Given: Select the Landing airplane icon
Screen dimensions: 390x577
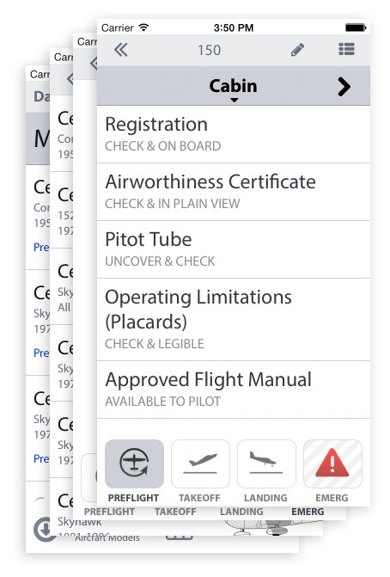Looking at the screenshot, I should (266, 463).
